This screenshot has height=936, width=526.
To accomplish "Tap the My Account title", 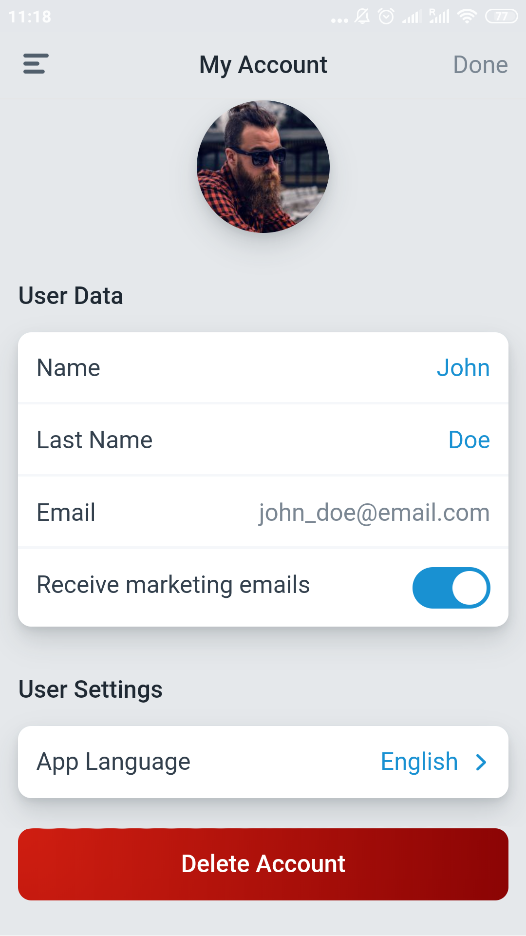I will coord(263,65).
